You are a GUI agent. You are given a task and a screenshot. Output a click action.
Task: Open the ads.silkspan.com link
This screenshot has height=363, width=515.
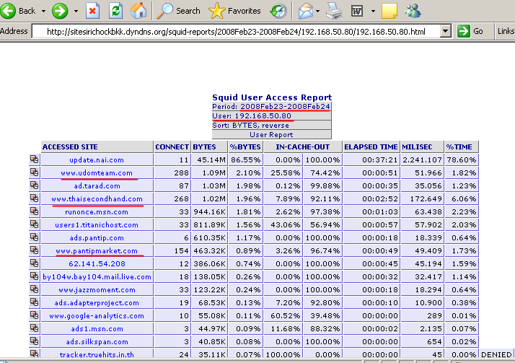point(97,342)
